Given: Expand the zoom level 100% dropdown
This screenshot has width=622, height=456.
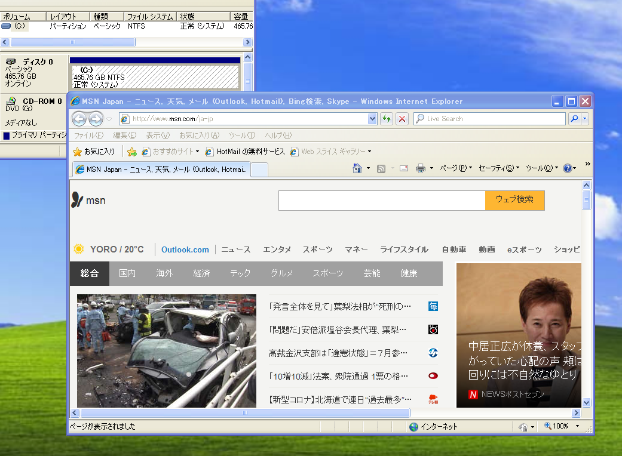Looking at the screenshot, I should point(577,426).
